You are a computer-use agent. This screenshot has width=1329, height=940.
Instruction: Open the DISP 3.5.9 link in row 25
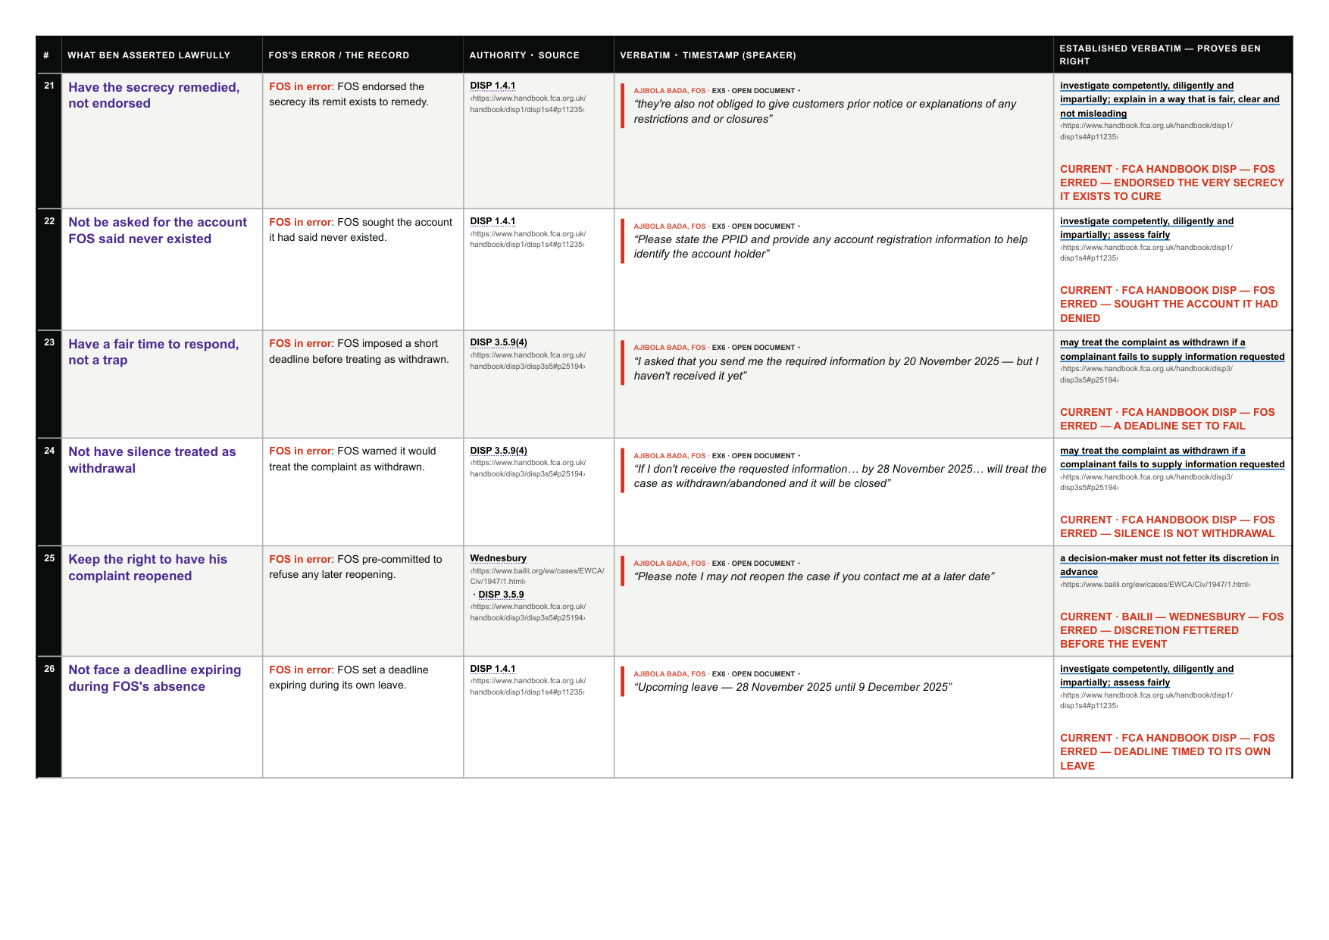click(501, 595)
